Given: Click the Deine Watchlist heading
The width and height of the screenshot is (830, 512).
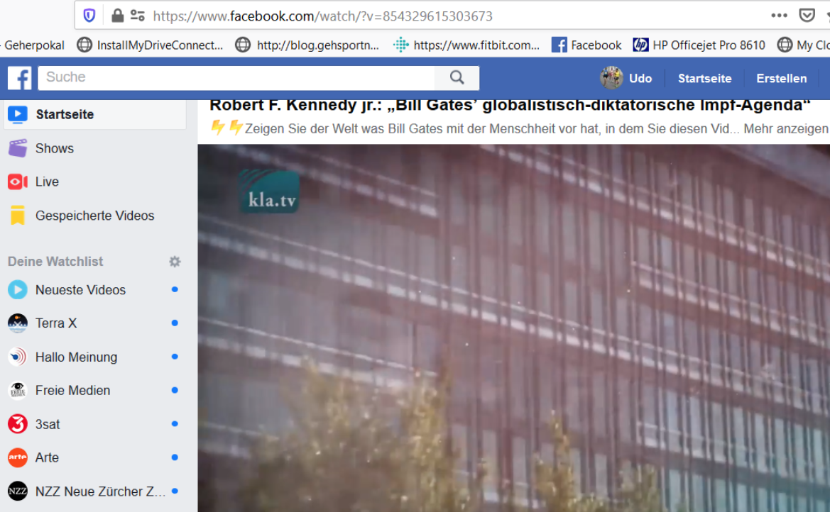Looking at the screenshot, I should click(55, 261).
